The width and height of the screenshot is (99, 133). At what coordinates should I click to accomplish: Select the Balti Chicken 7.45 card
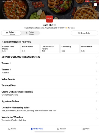(30, 49)
